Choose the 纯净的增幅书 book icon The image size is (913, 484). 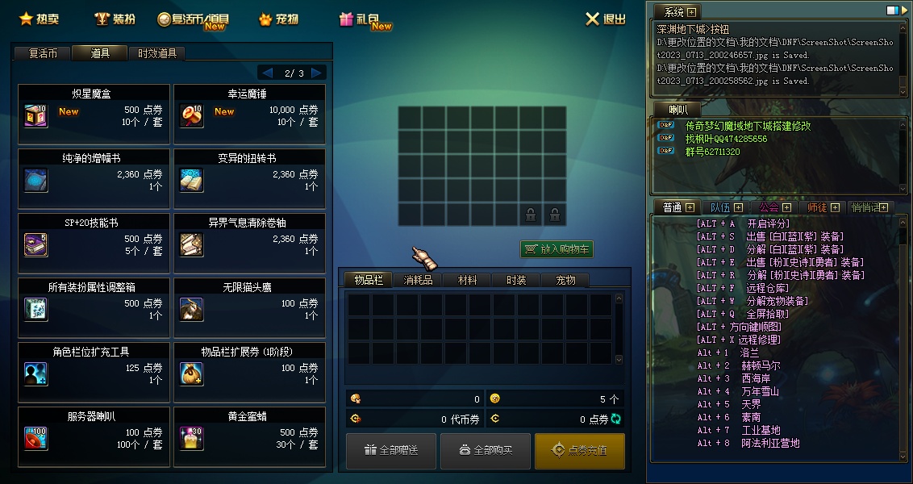[35, 181]
